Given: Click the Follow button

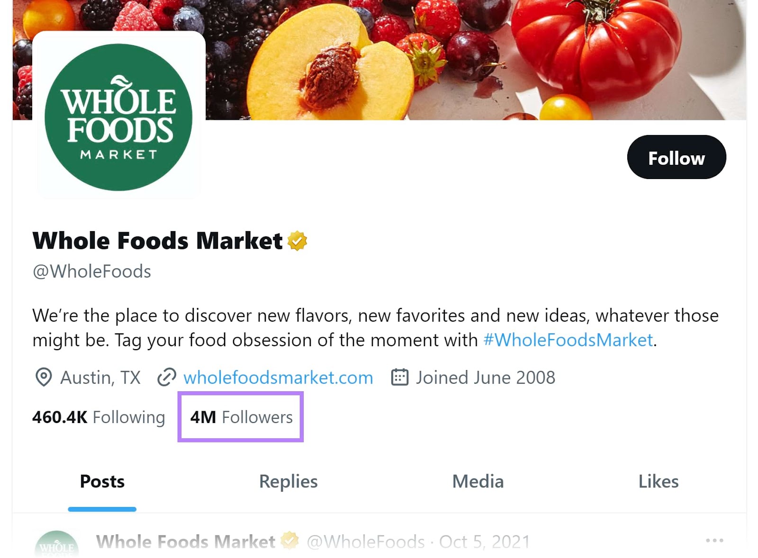Looking at the screenshot, I should (x=676, y=158).
